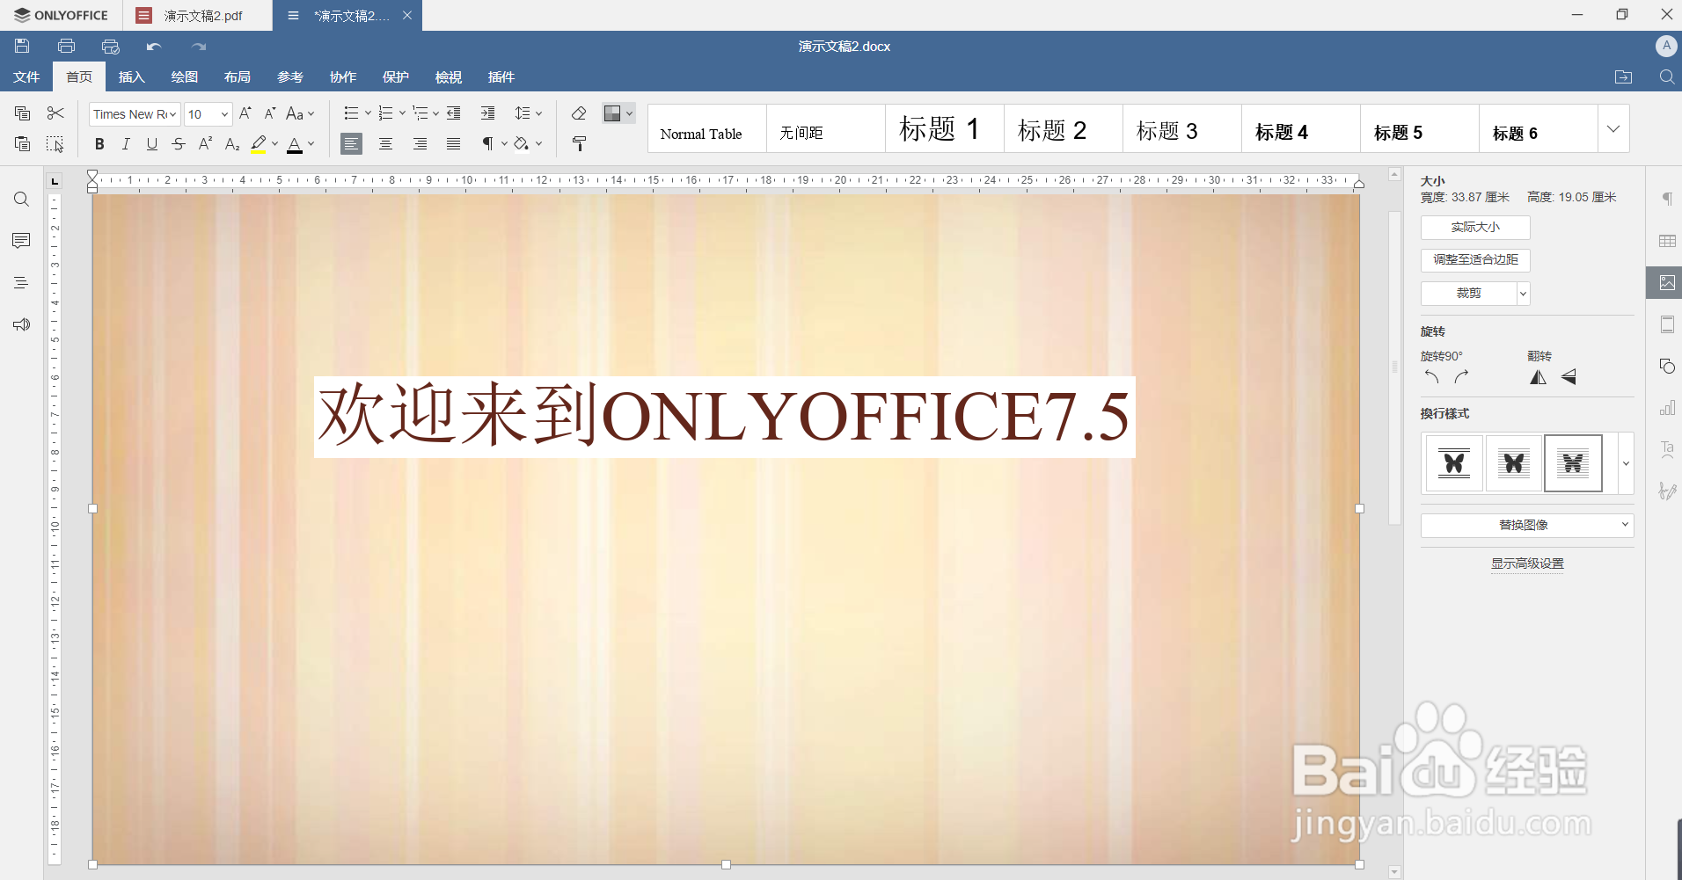Print the document using the printer icon

pyautogui.click(x=66, y=46)
